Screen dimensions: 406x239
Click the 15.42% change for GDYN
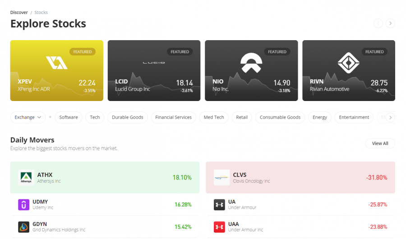(x=183, y=227)
